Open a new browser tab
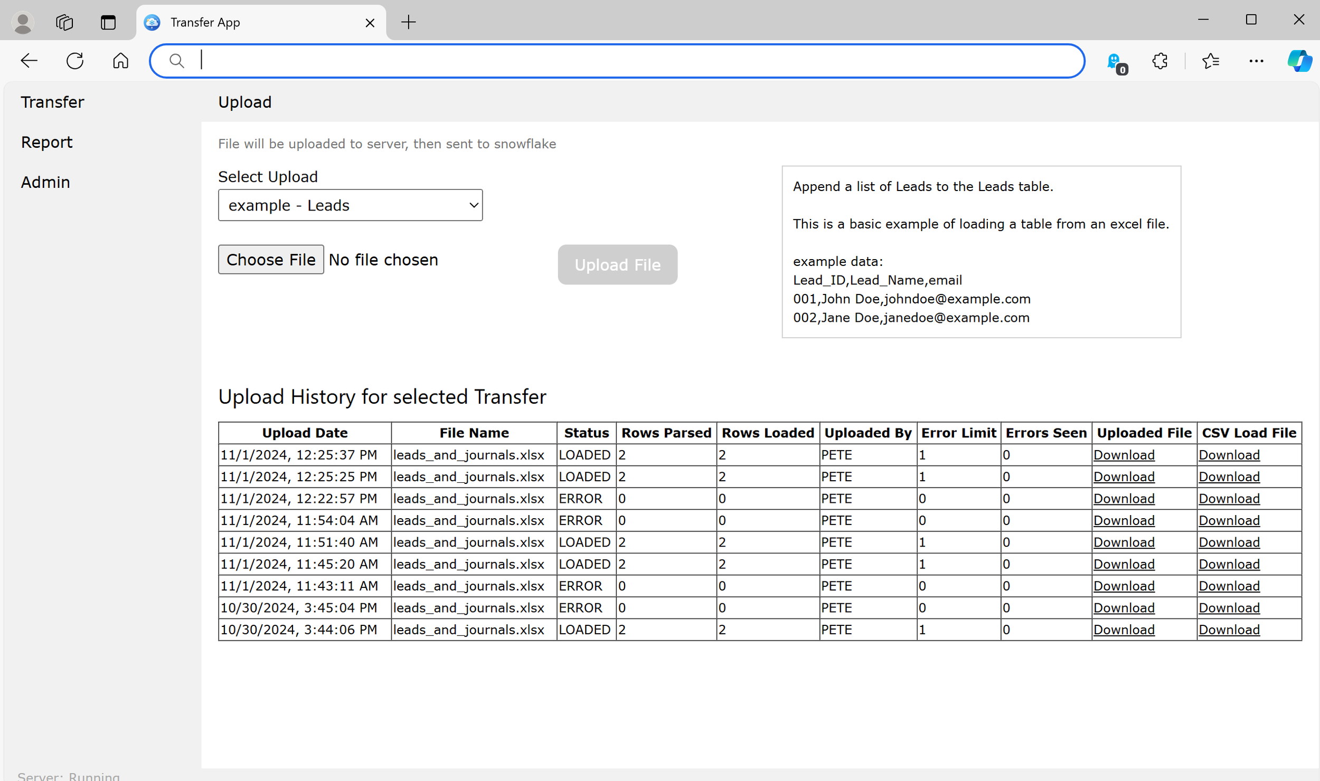The height and width of the screenshot is (781, 1320). coord(408,22)
